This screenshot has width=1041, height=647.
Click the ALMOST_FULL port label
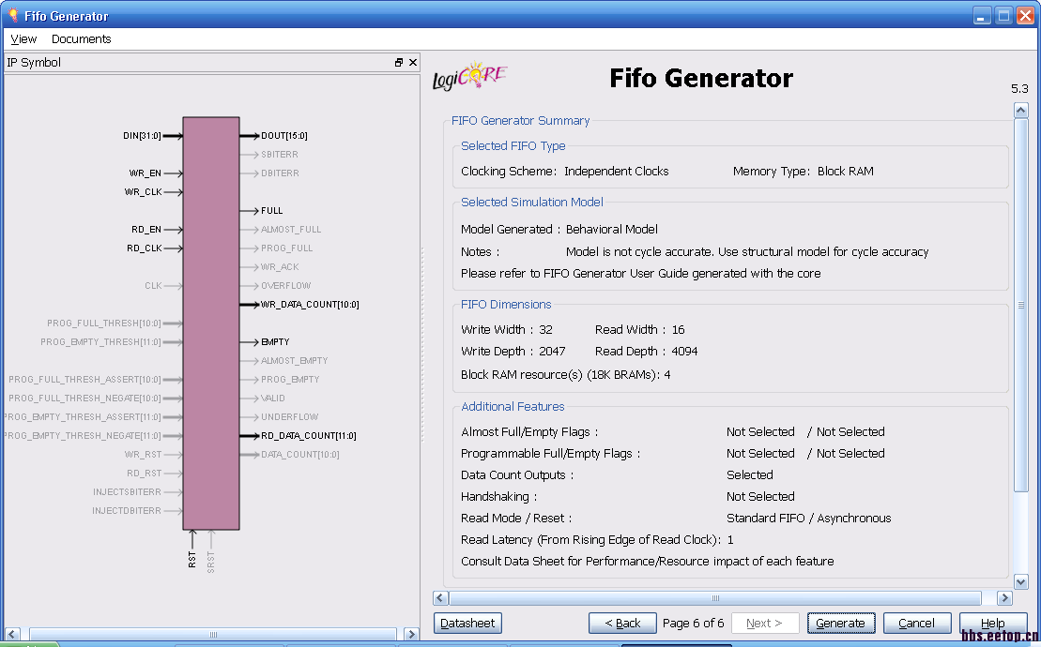(x=291, y=230)
